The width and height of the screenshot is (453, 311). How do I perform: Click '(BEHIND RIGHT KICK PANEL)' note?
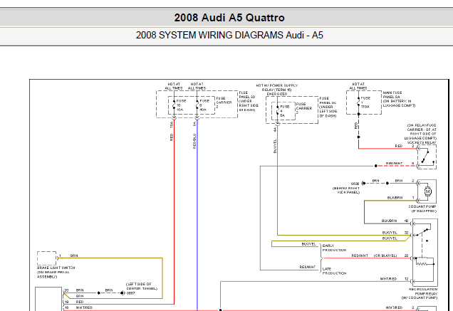(x=346, y=190)
